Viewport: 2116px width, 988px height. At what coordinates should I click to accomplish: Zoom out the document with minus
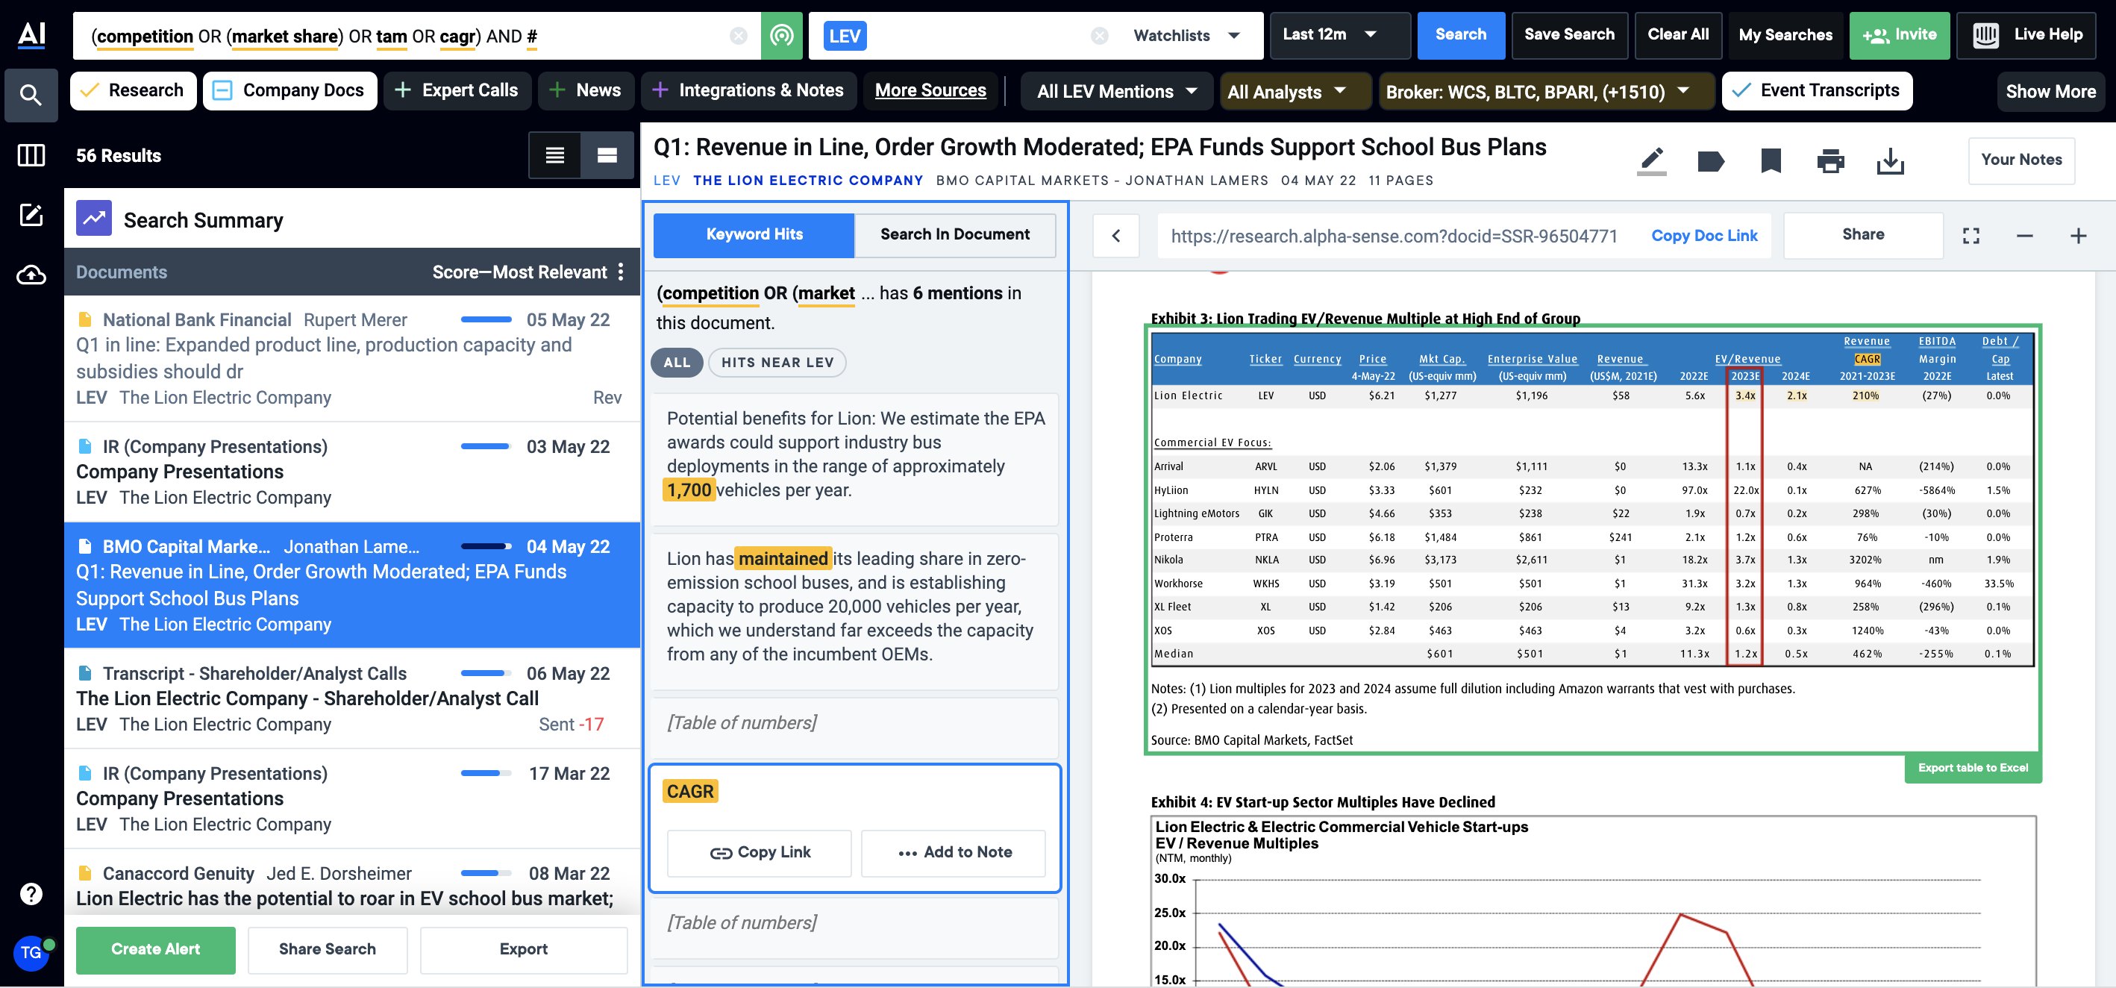tap(2025, 236)
